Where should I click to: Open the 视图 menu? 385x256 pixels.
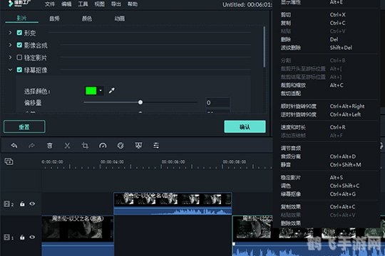[x=99, y=4]
